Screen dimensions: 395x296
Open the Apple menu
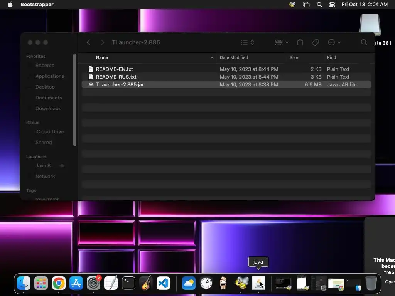(x=10, y=4)
